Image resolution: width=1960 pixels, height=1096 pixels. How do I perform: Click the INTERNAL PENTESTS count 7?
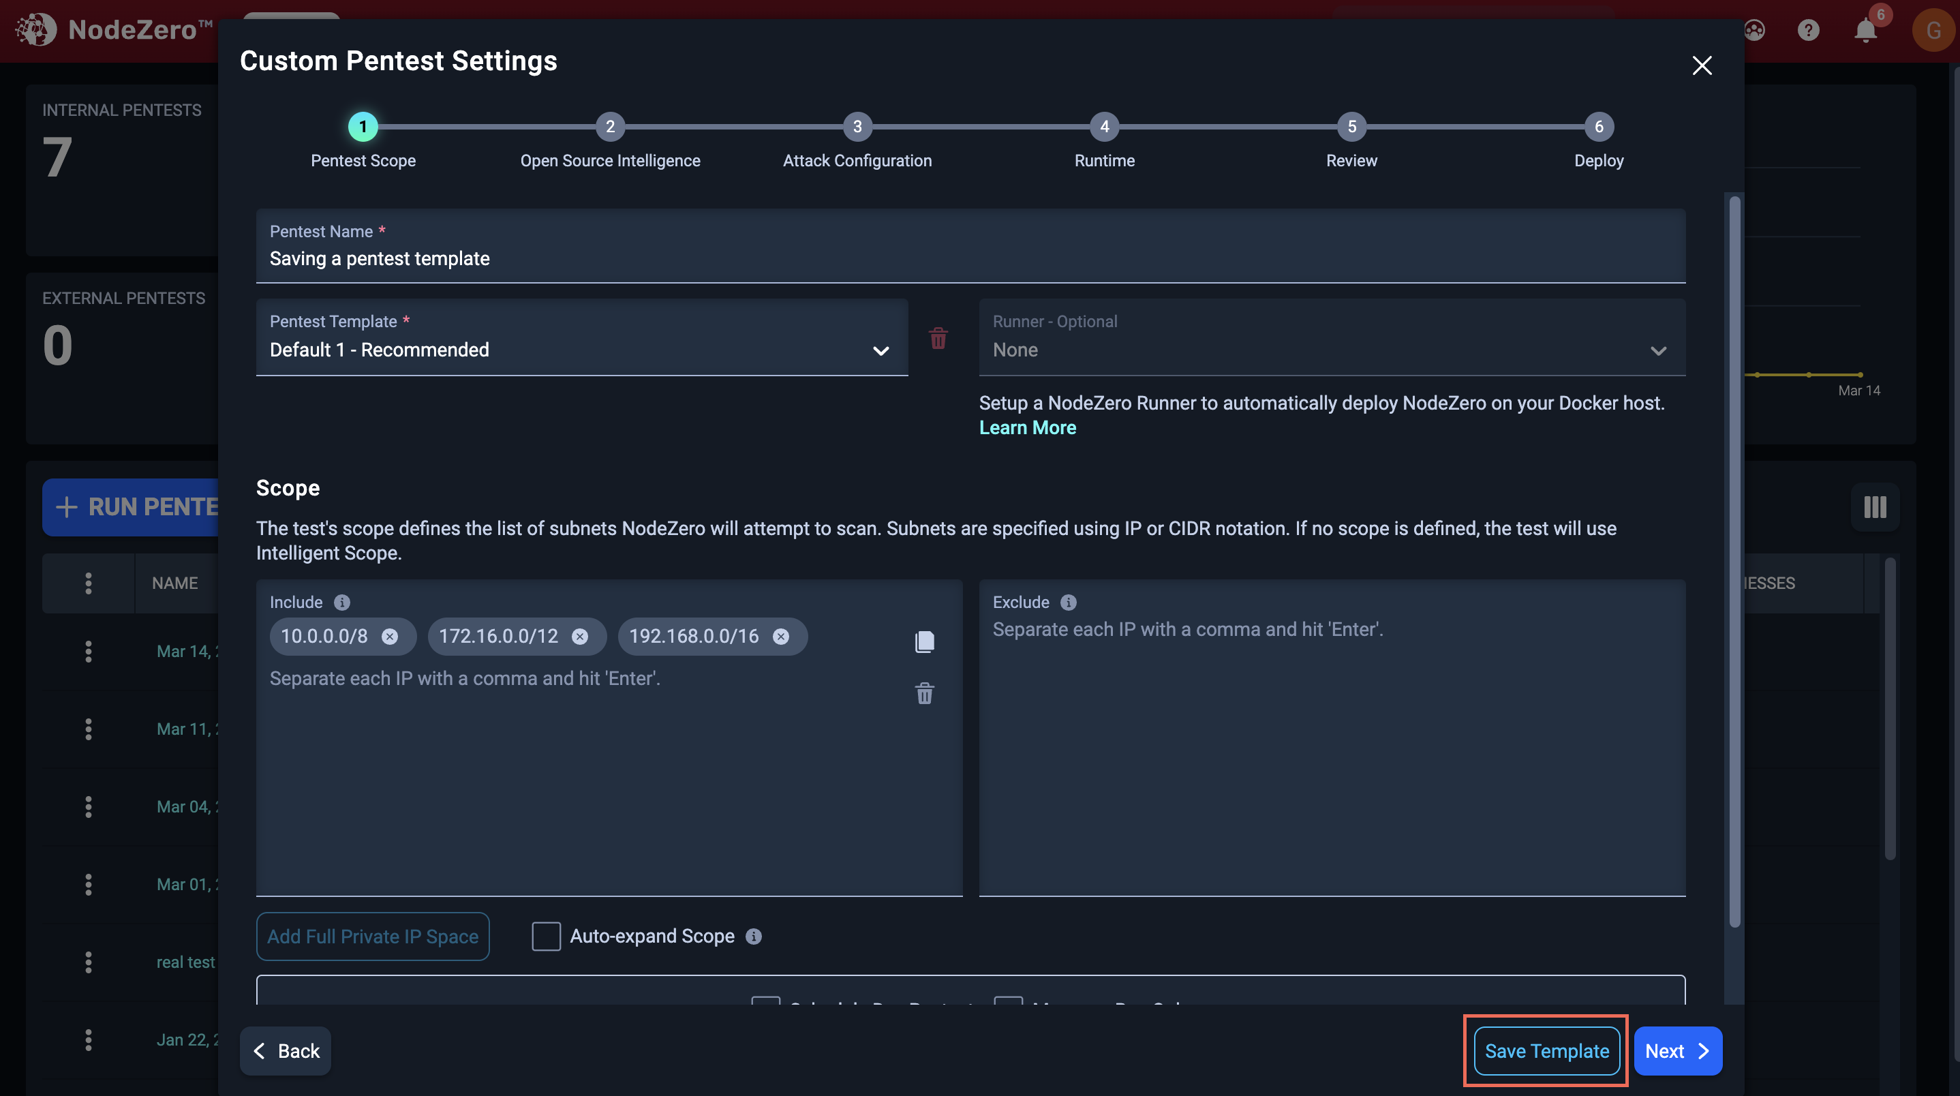click(x=57, y=157)
